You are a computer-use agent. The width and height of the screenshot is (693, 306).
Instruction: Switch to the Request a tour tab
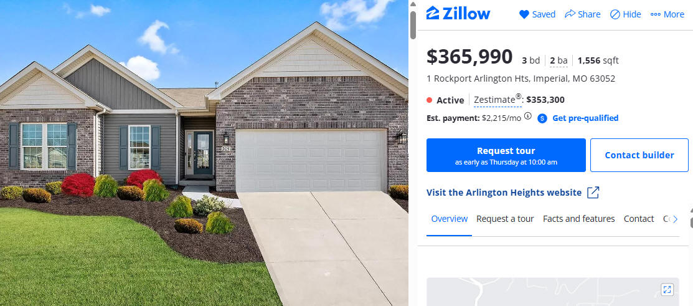[x=505, y=219]
